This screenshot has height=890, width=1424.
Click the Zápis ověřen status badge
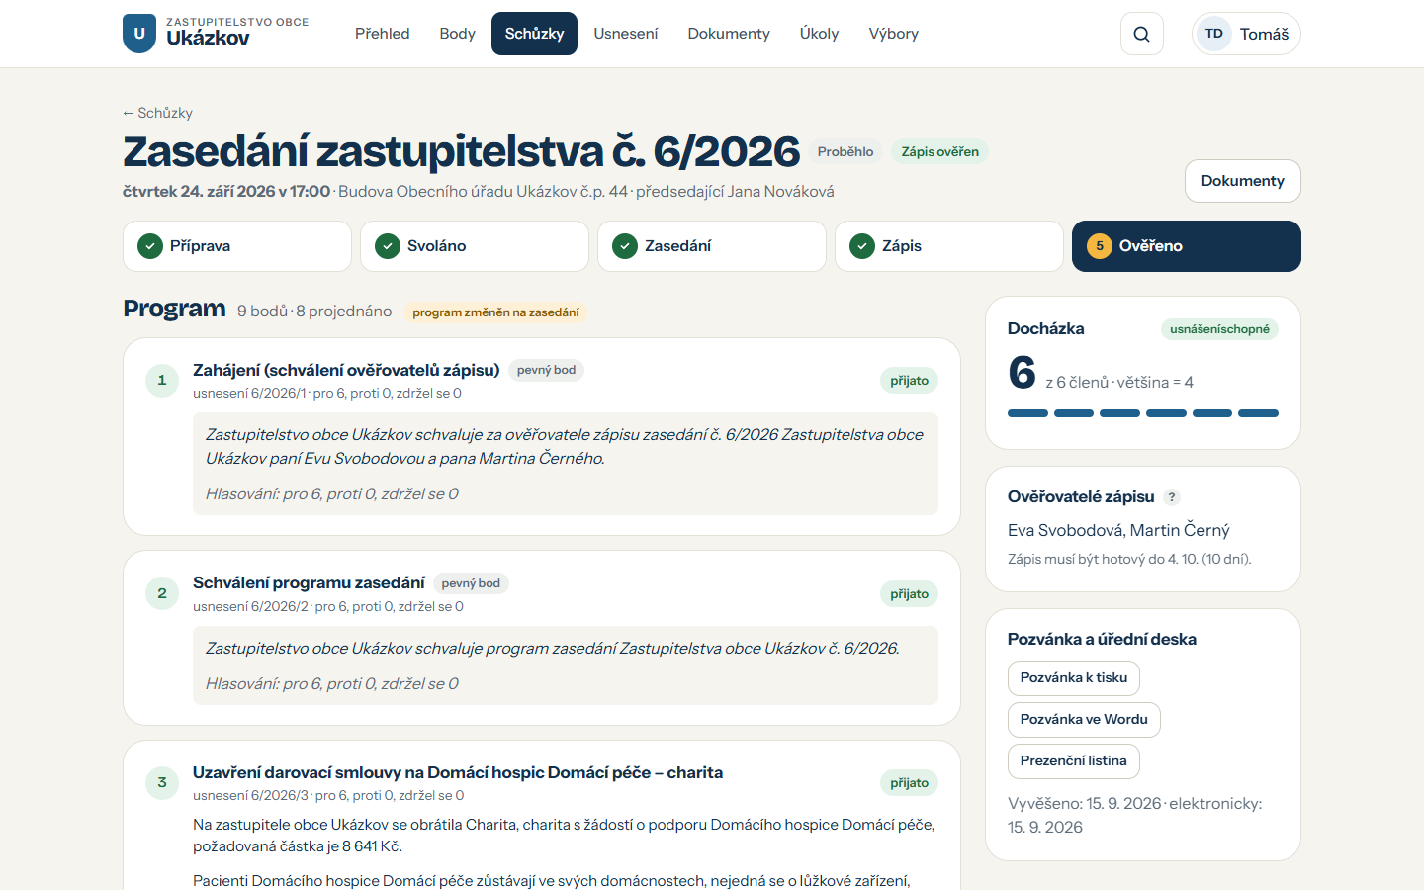tap(940, 152)
